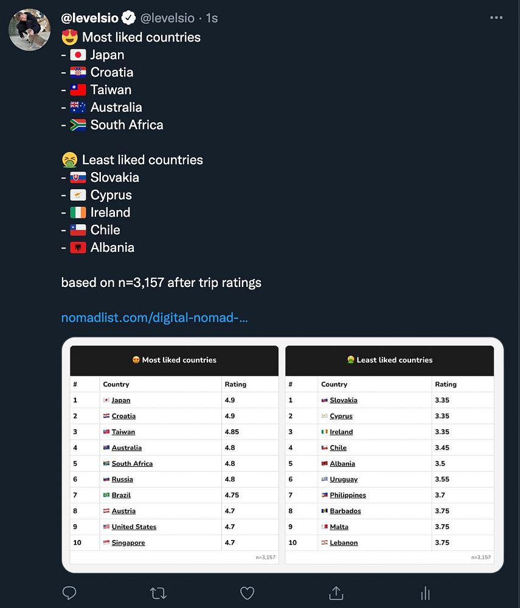Open the nomadlist.com link

pos(154,317)
